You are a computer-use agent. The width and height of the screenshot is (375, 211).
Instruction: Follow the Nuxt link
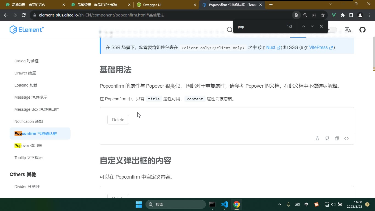point(273,47)
